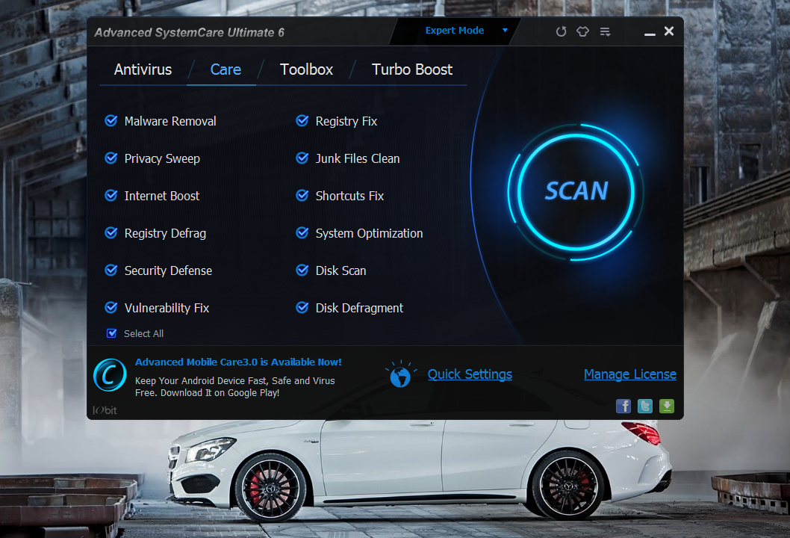
Task: Toggle Junk Files Clean checkbox
Action: [x=302, y=158]
